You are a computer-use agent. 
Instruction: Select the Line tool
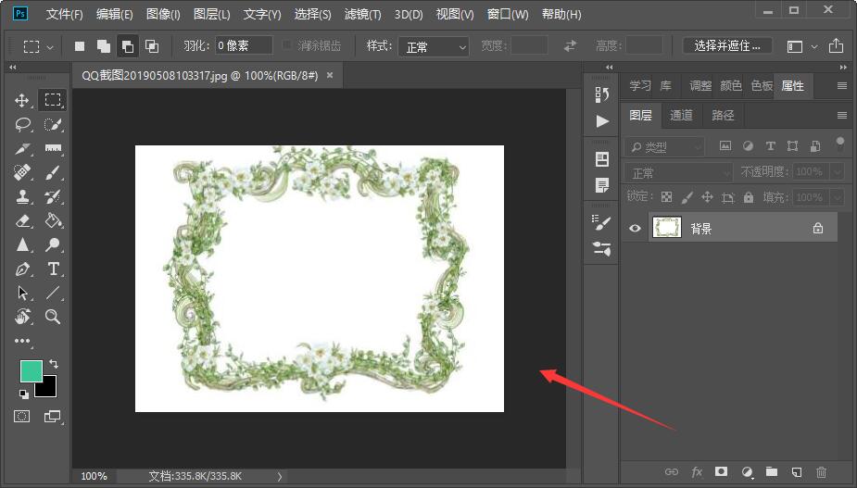53,293
